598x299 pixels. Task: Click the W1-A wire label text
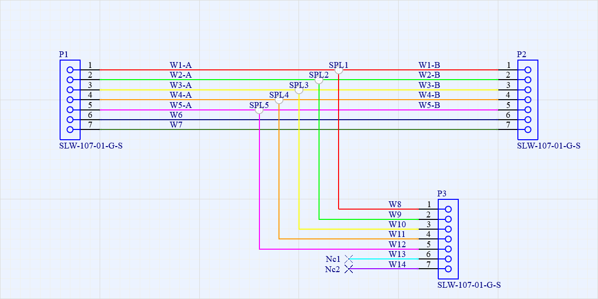click(x=181, y=64)
